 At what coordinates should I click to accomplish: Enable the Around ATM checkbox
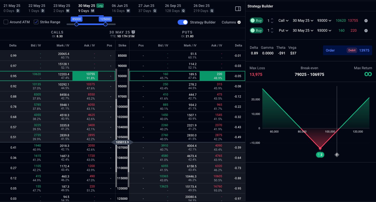click(x=6, y=22)
